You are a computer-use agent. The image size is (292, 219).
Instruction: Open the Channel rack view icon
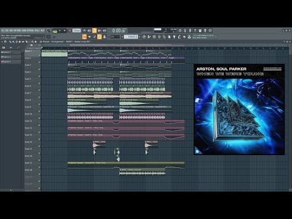pos(154,36)
